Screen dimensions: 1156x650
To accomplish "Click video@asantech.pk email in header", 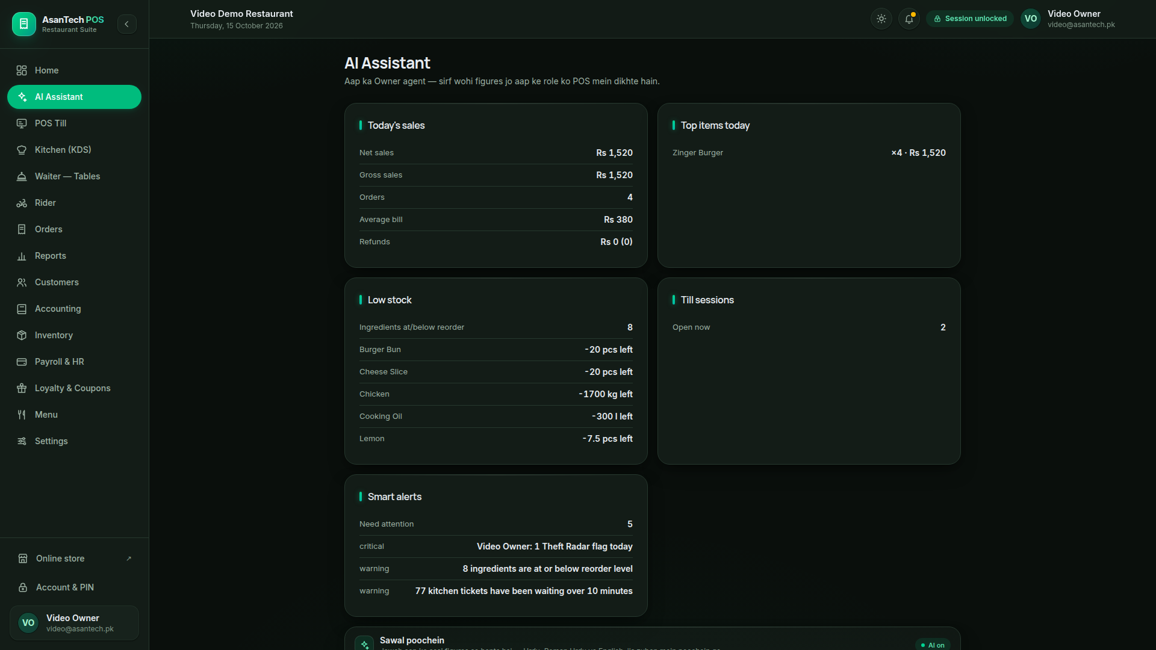I will tap(1081, 25).
